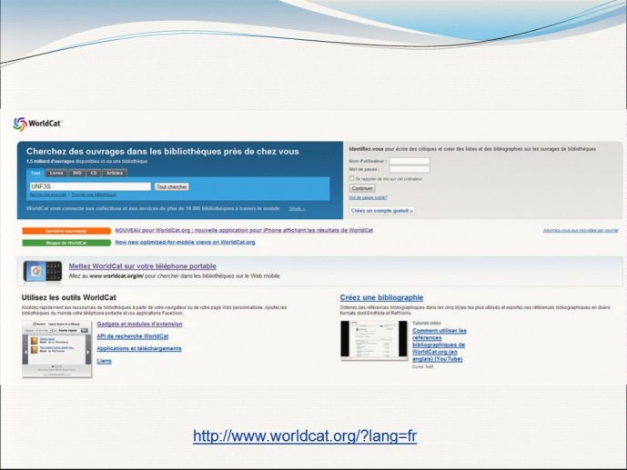Open the http://www.worldcat.org/?lang=fr slide link
Image resolution: width=627 pixels, height=470 pixels.
(305, 435)
